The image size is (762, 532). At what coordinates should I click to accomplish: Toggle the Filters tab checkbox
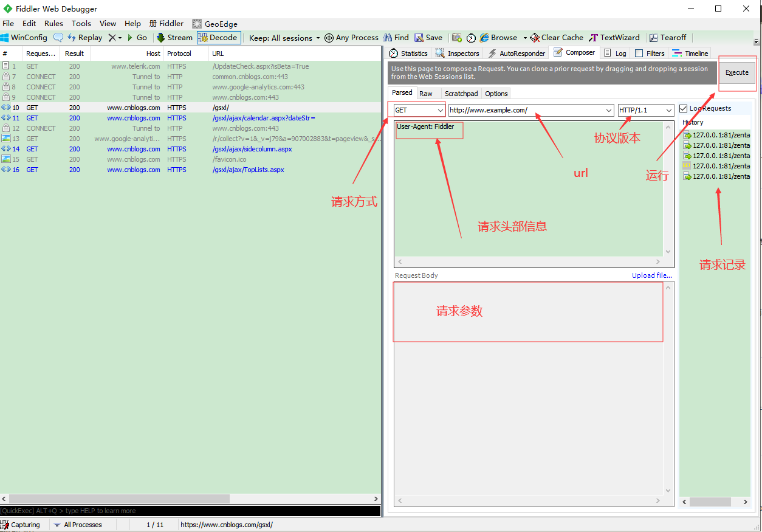(639, 54)
